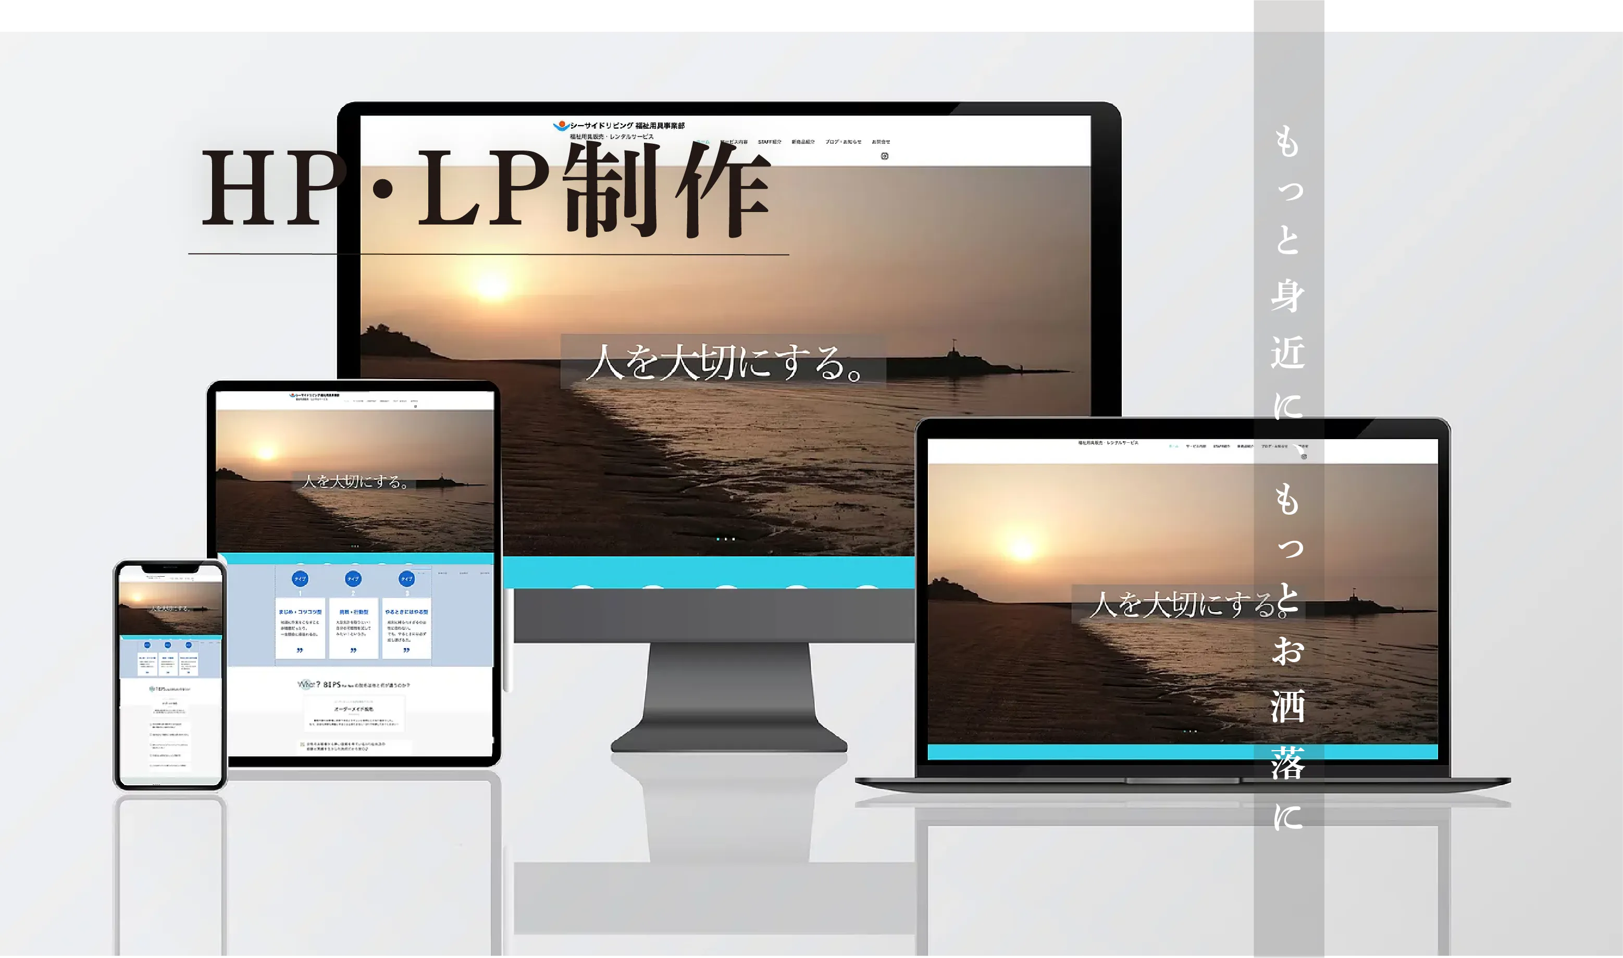Screen dimensions: 1623x958
Task: Click slideshow indicator dots on laptop hero
Action: (1190, 731)
